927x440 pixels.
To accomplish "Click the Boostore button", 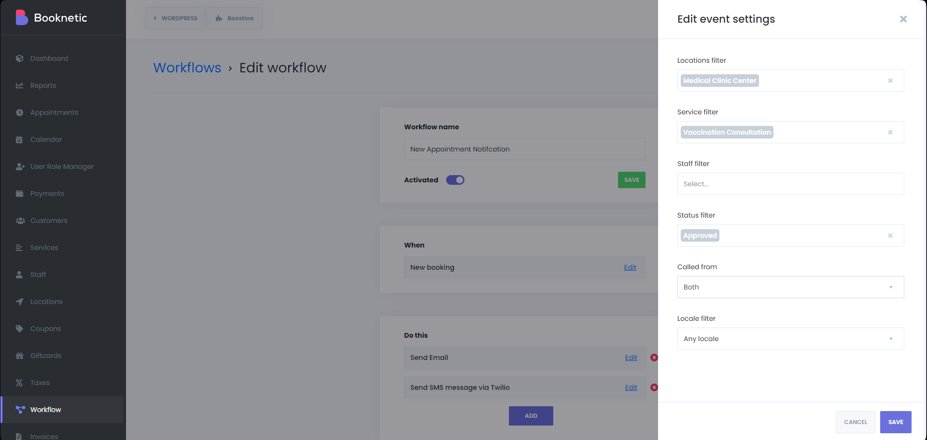I will point(235,18).
